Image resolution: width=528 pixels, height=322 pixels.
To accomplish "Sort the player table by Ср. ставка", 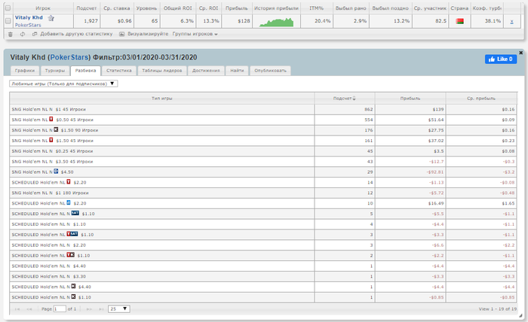I will coord(117,8).
